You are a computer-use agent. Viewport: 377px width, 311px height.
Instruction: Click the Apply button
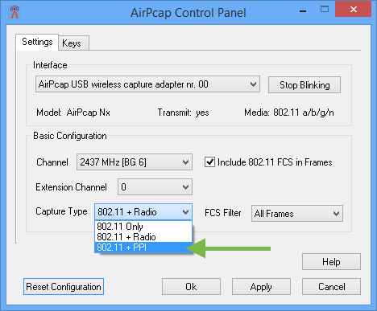261,287
